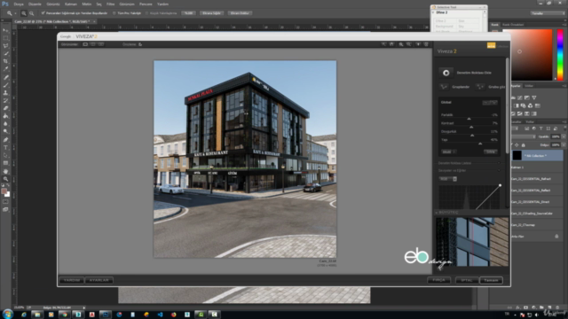Click Zoom In icon in options bar
Screen dimensions: 568x319
[24, 13]
